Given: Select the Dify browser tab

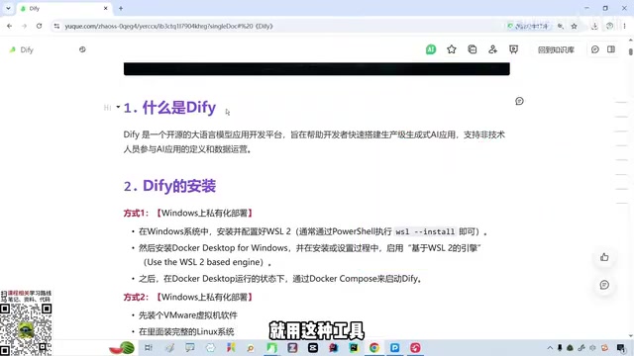Looking at the screenshot, I should tap(64, 8).
